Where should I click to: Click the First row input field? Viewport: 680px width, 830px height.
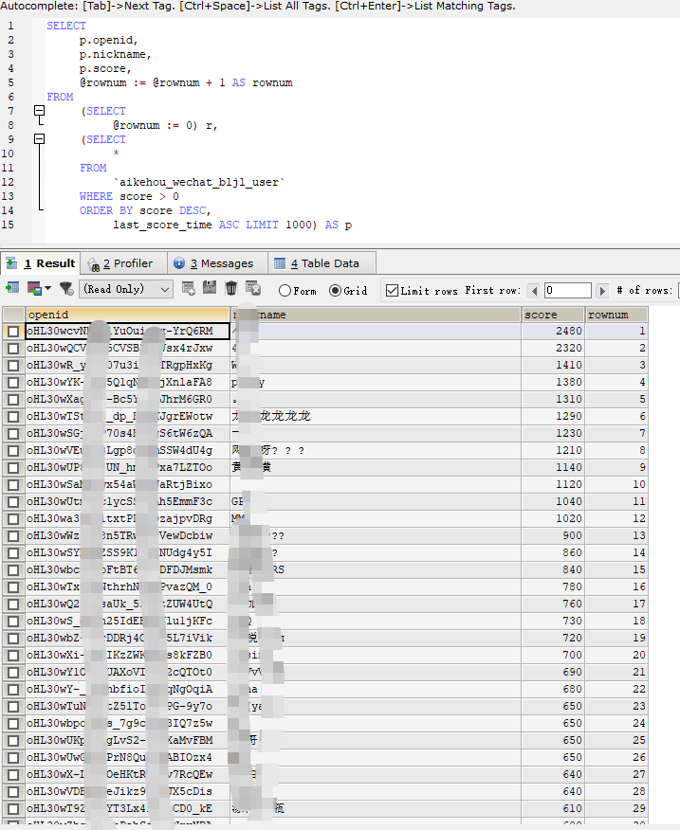point(568,290)
